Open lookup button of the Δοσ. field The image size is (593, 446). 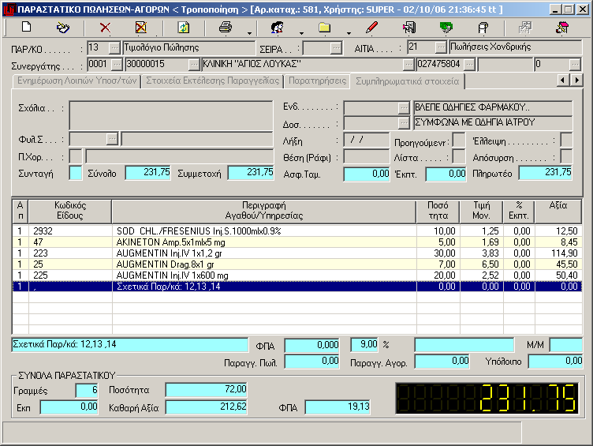404,122
